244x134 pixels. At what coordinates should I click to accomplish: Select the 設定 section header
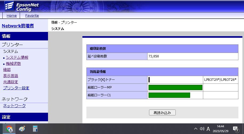(24, 117)
